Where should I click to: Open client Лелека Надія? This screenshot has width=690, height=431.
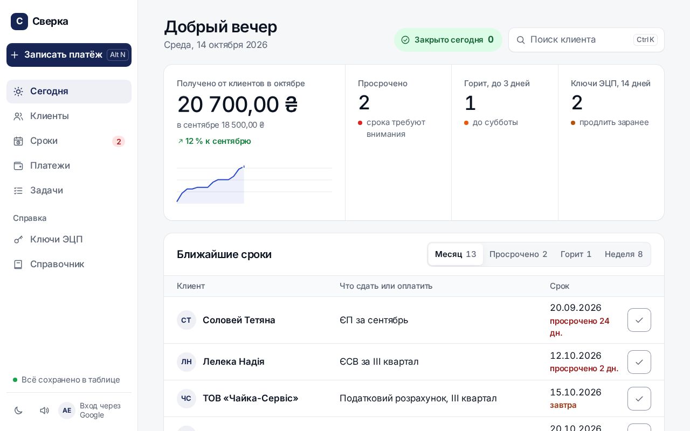pos(233,362)
